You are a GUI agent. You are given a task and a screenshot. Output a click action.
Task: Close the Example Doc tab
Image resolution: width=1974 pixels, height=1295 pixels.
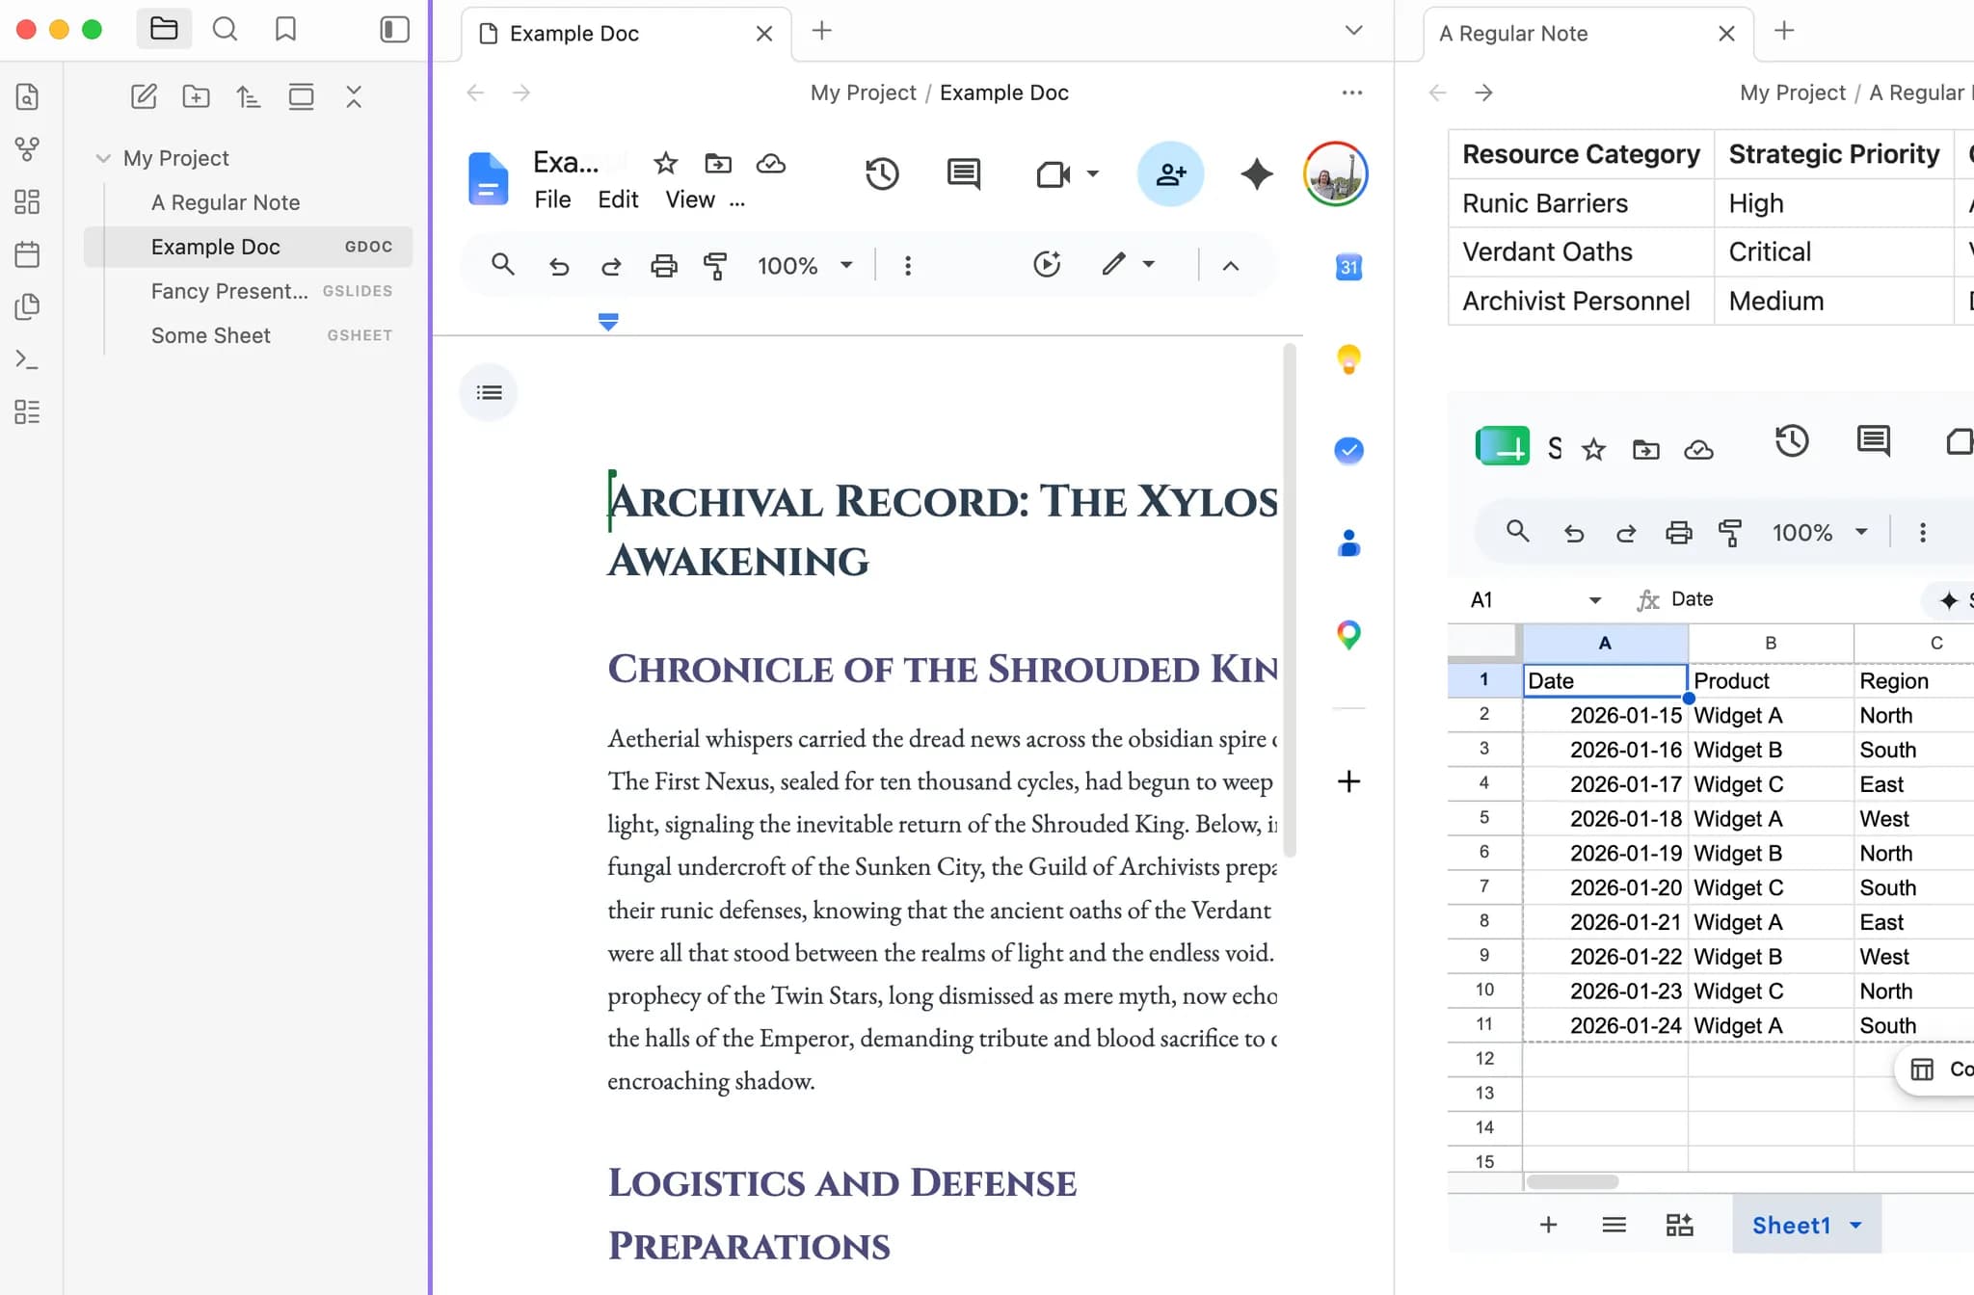(764, 34)
